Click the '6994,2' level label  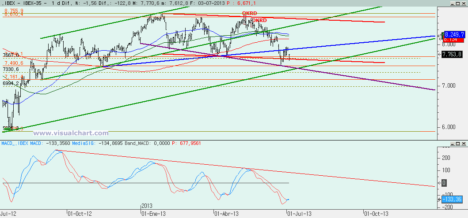click(11, 83)
